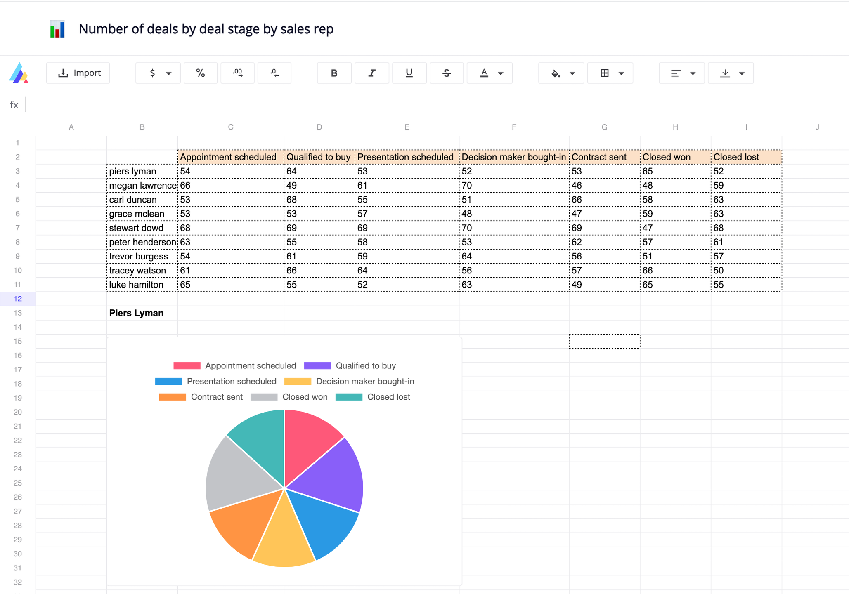Decrease decimal places using the .0 icon
This screenshot has height=594, width=849.
[x=274, y=73]
